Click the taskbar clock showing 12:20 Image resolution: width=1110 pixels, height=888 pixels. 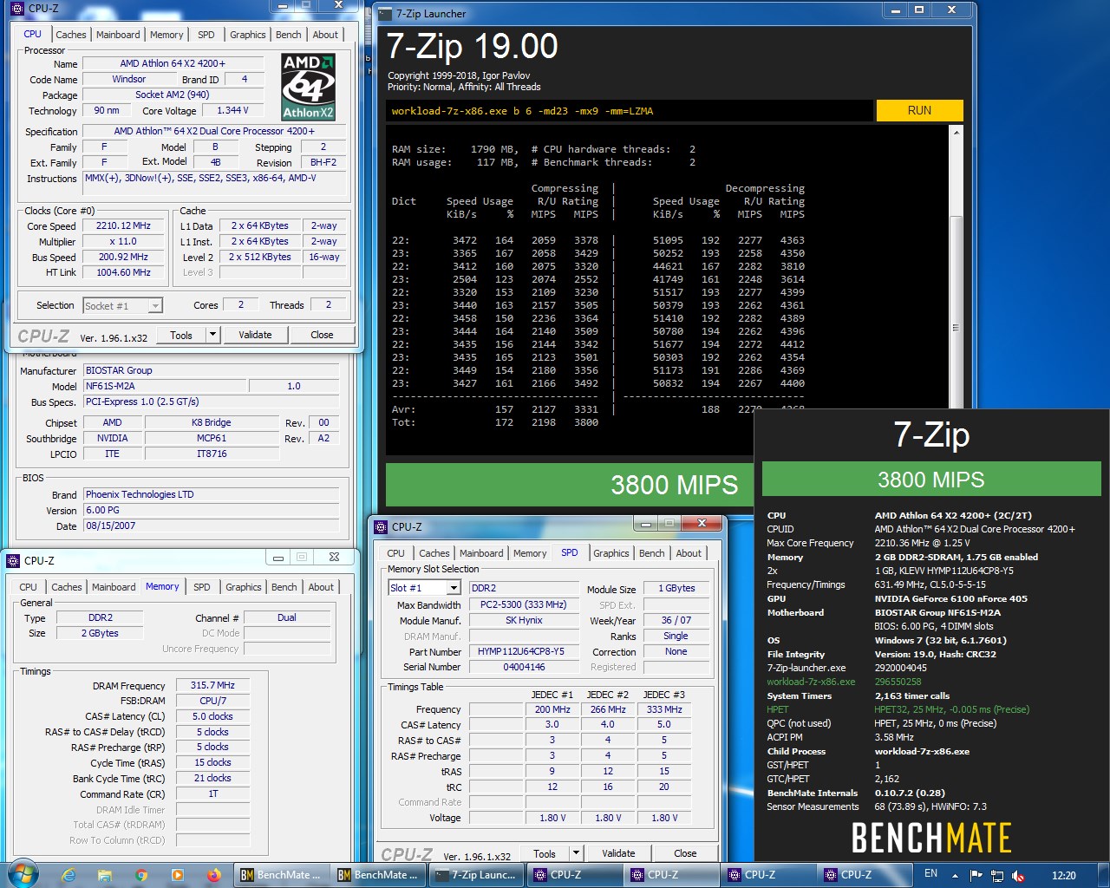point(1064,875)
